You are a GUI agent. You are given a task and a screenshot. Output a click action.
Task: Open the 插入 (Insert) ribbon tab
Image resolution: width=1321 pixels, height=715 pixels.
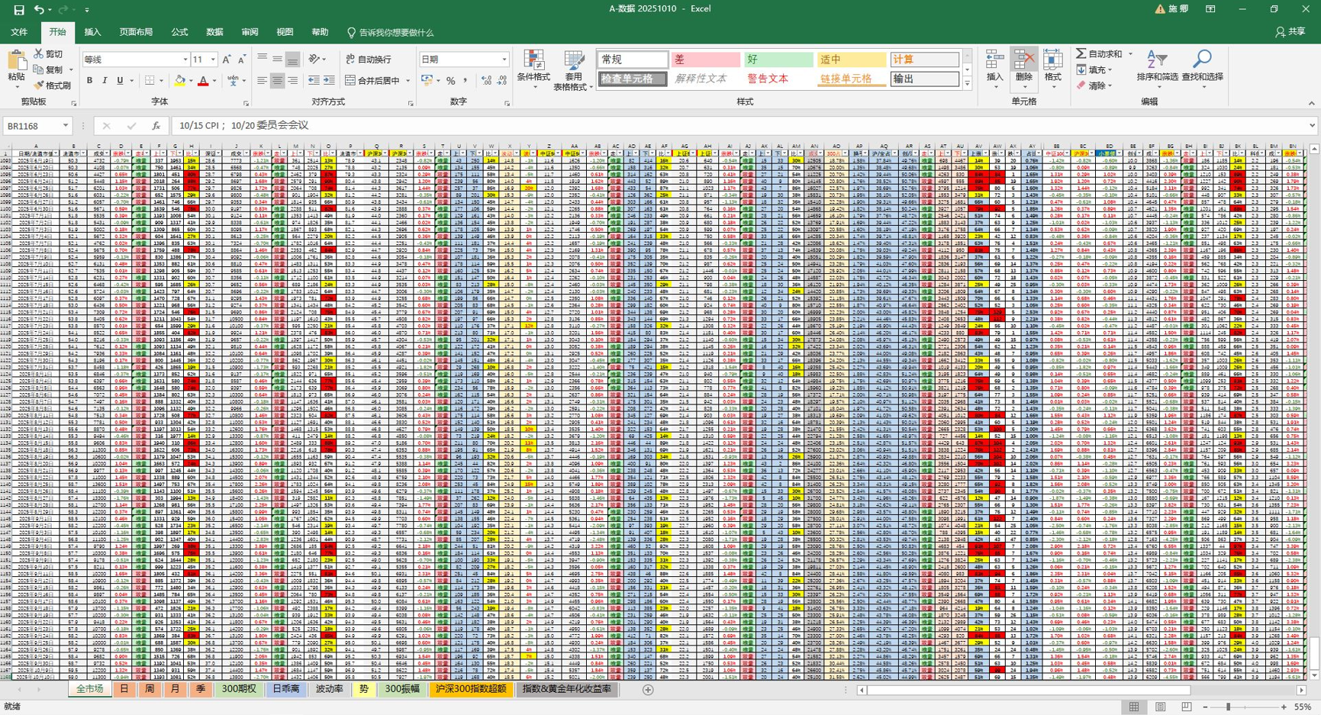(92, 32)
